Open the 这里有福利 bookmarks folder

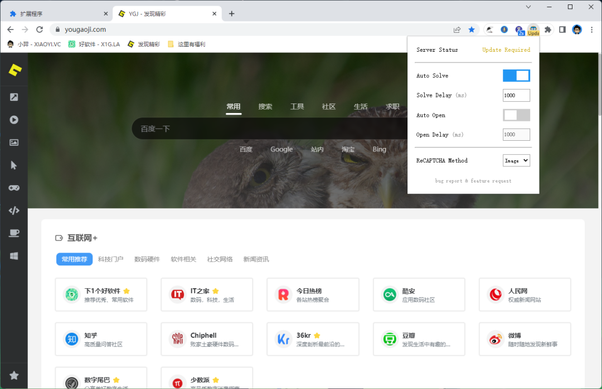[x=187, y=44]
